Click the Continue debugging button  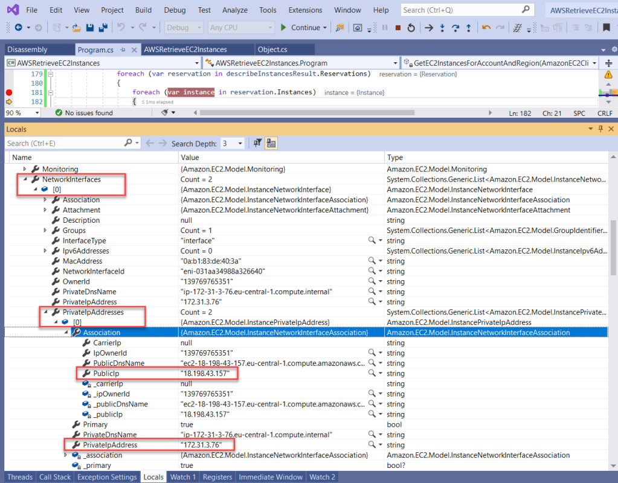pyautogui.click(x=301, y=28)
